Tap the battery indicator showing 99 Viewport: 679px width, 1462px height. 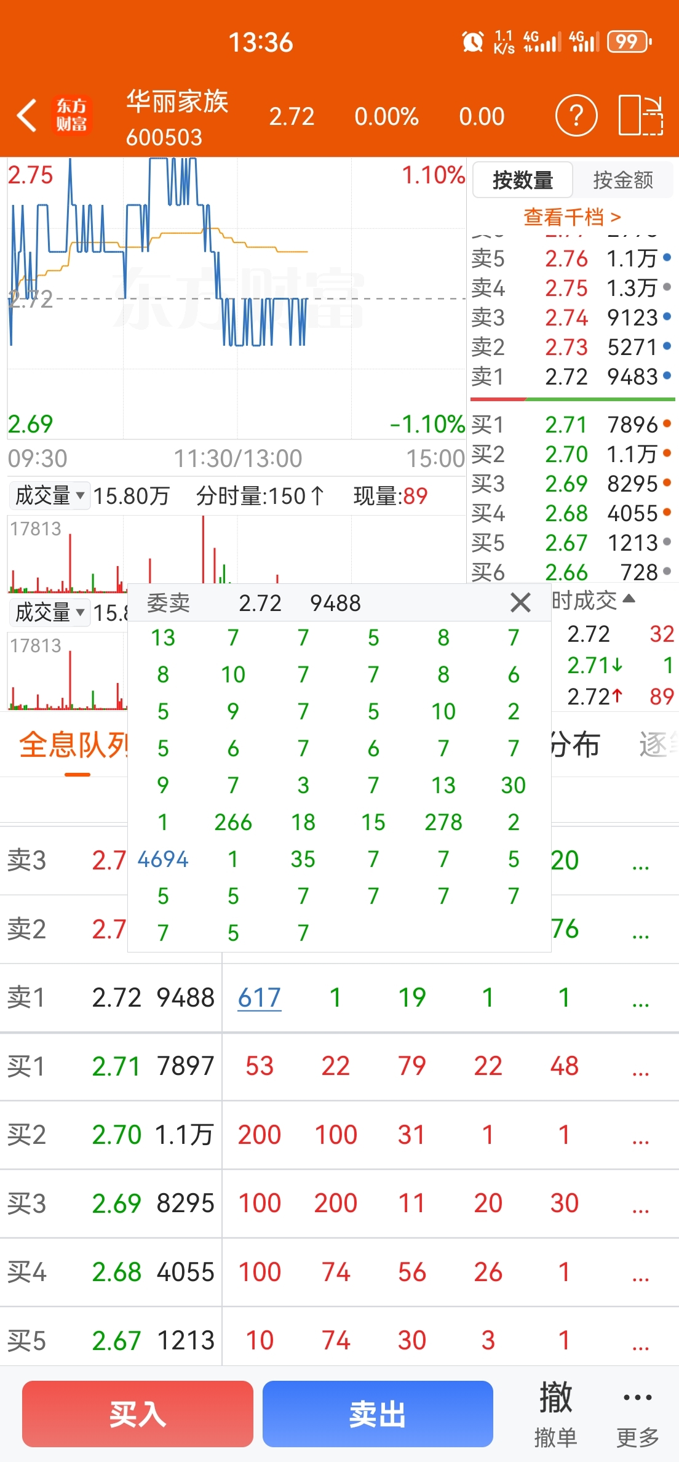[629, 42]
